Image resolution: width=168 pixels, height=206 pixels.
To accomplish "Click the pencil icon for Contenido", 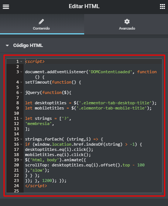I will click(41, 22).
